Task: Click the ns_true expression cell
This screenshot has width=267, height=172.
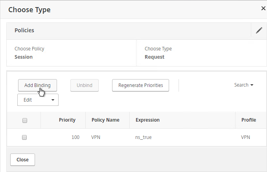Action: coord(144,137)
